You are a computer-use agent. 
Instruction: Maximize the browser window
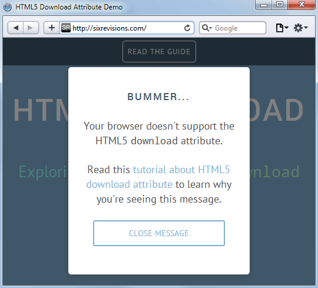tap(280, 5)
